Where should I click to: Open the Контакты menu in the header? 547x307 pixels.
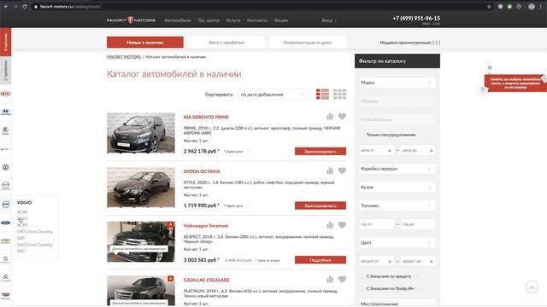click(257, 20)
